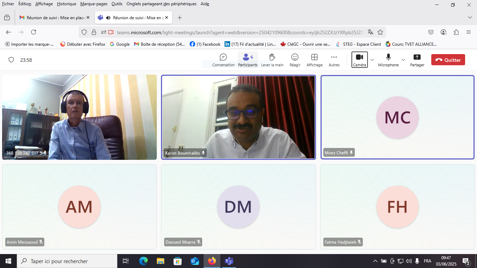Open the Affichage menu in Firefox menu bar
The width and height of the screenshot is (477, 268).
(44, 4)
